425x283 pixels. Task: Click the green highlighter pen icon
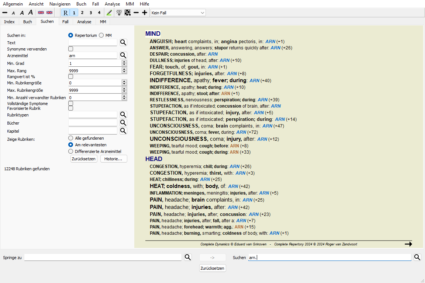(109, 13)
